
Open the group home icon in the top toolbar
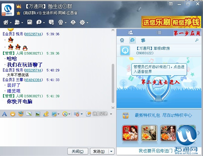click(x=6, y=23)
